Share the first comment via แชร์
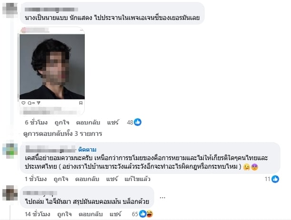 [113, 123]
